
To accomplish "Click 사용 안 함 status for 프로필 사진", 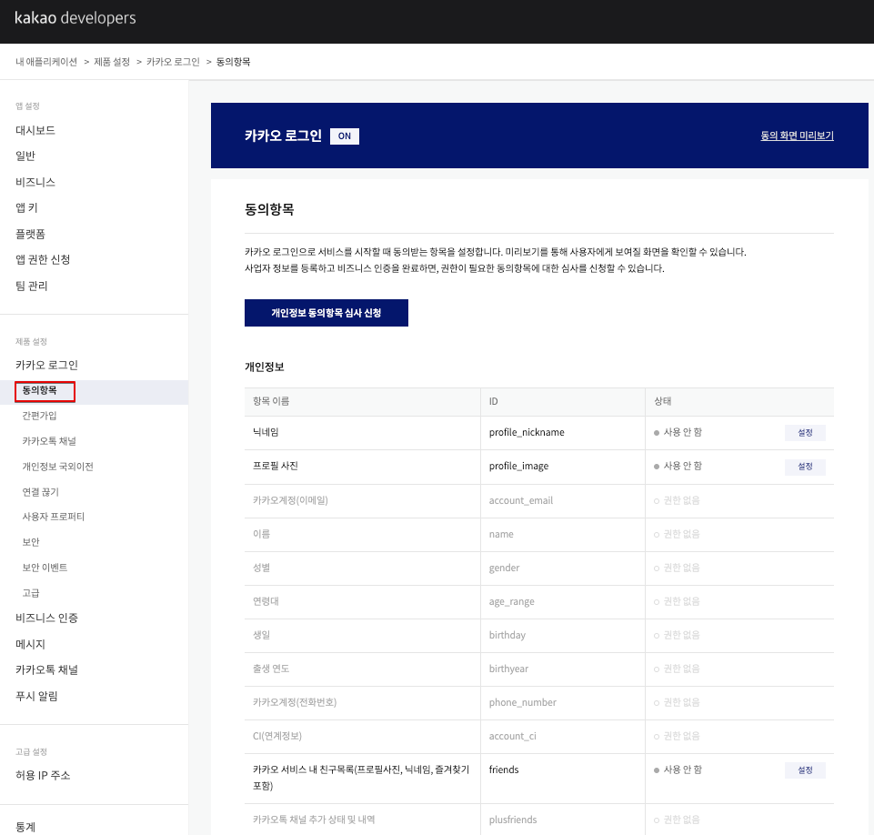I will click(678, 466).
